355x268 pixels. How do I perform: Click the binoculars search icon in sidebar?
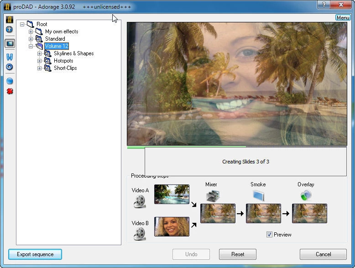pos(9,58)
